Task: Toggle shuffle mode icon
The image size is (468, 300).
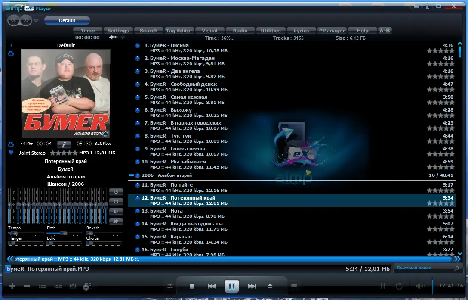Action: click(x=383, y=286)
